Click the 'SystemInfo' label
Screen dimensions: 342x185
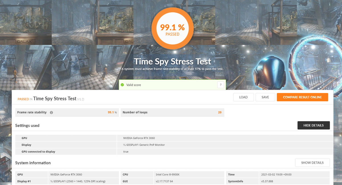pyautogui.click(x=235, y=181)
